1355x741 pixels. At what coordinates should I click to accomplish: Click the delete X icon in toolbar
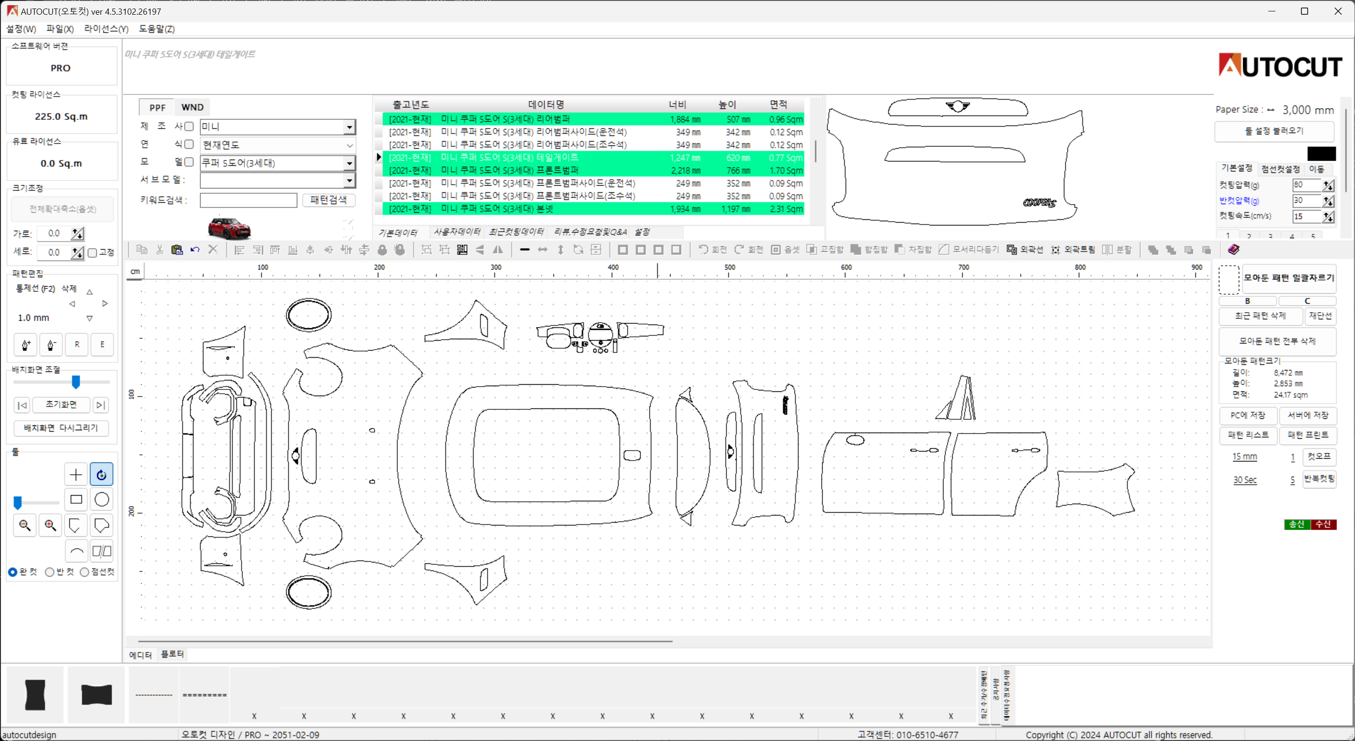coord(213,250)
